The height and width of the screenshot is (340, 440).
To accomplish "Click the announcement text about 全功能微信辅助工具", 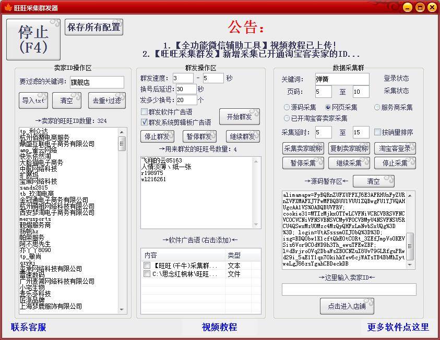I will 249,45.
